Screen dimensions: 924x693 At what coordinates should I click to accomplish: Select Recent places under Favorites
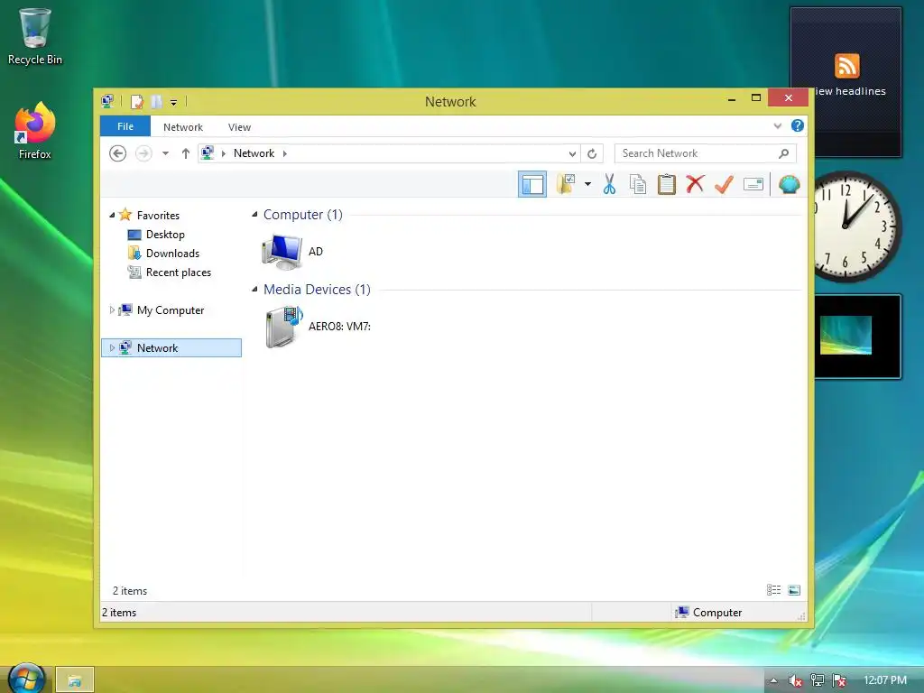click(x=179, y=272)
